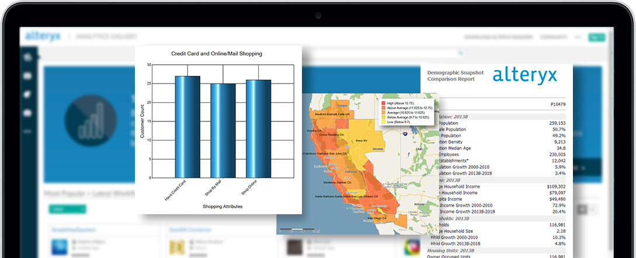Click the alteryx logo in the header

pyautogui.click(x=43, y=36)
